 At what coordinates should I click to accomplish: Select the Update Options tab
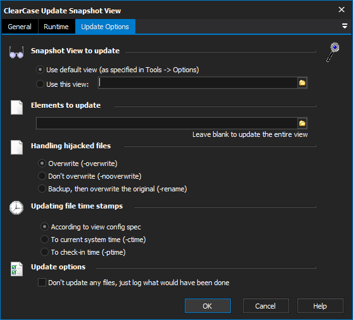tap(105, 27)
